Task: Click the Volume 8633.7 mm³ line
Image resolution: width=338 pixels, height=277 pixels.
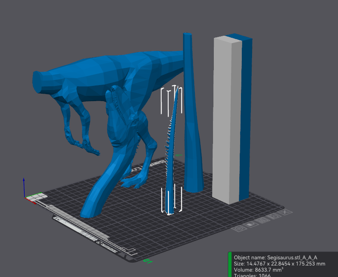Action: (x=259, y=270)
